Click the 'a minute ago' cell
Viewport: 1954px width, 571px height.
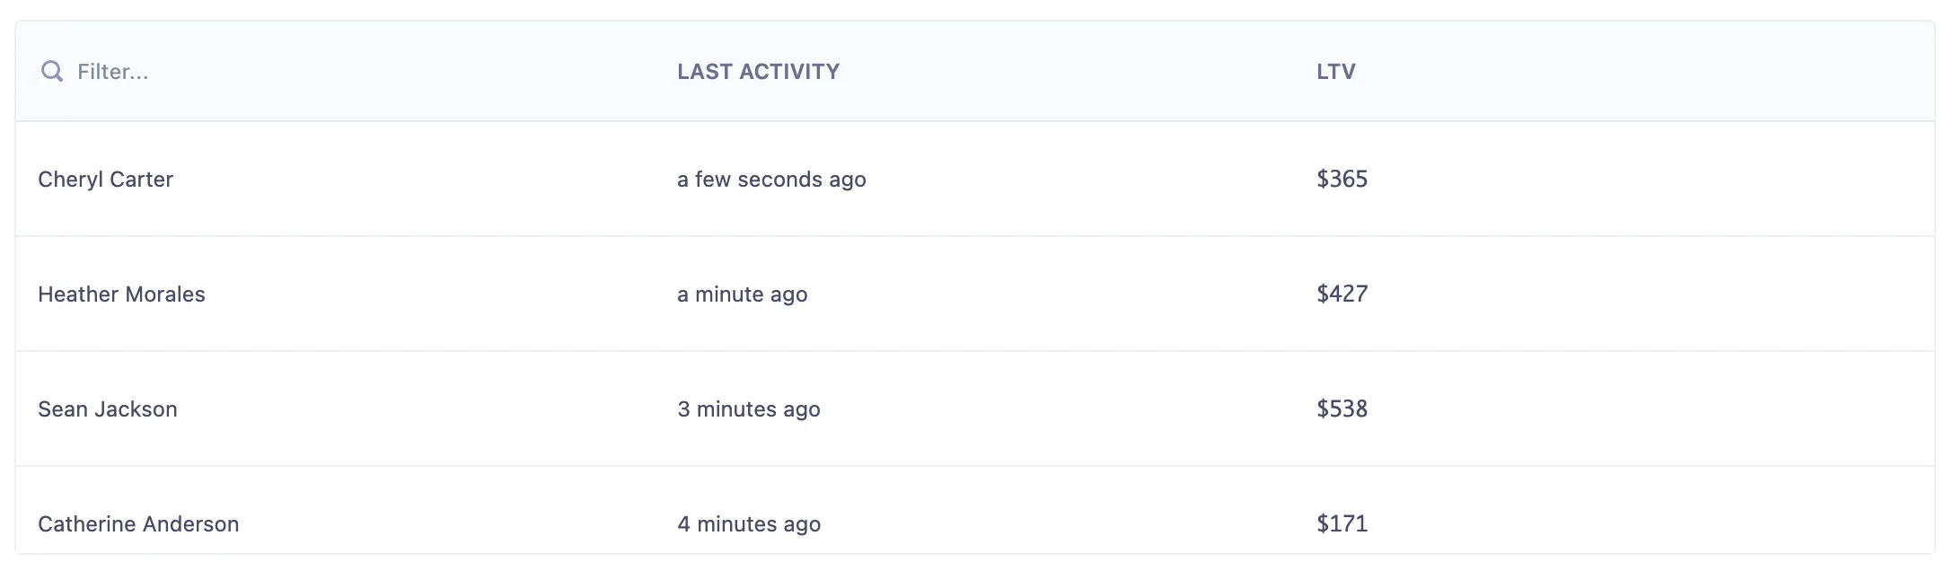[742, 294]
